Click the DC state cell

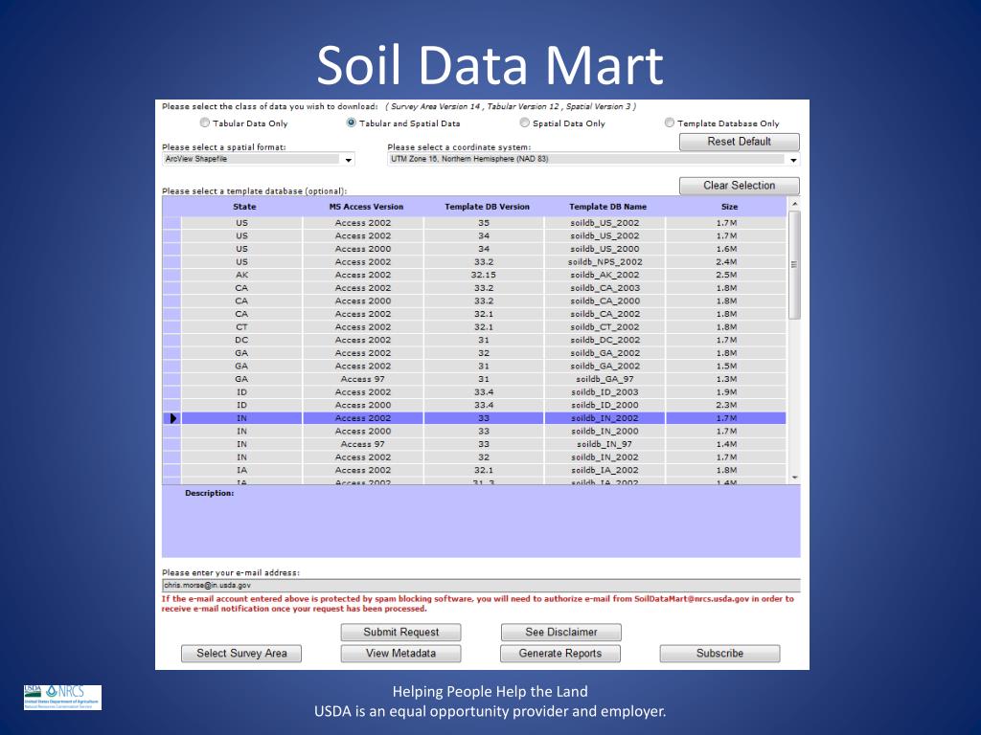tap(242, 340)
